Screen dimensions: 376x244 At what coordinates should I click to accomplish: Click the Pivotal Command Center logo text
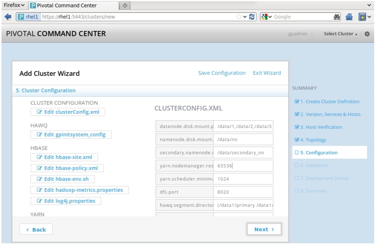pyautogui.click(x=56, y=34)
